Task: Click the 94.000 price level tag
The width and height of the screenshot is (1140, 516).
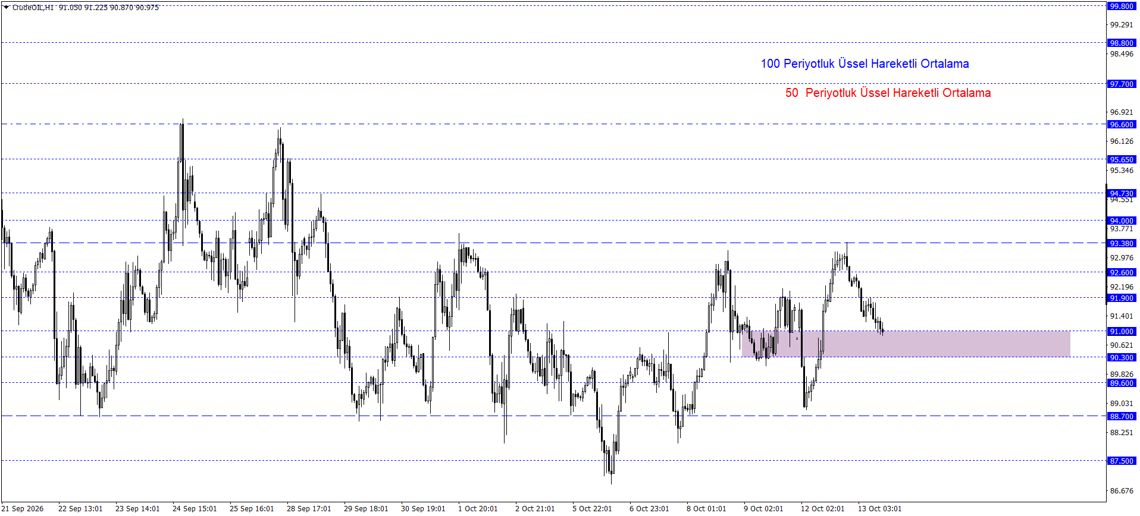Action: (1122, 221)
